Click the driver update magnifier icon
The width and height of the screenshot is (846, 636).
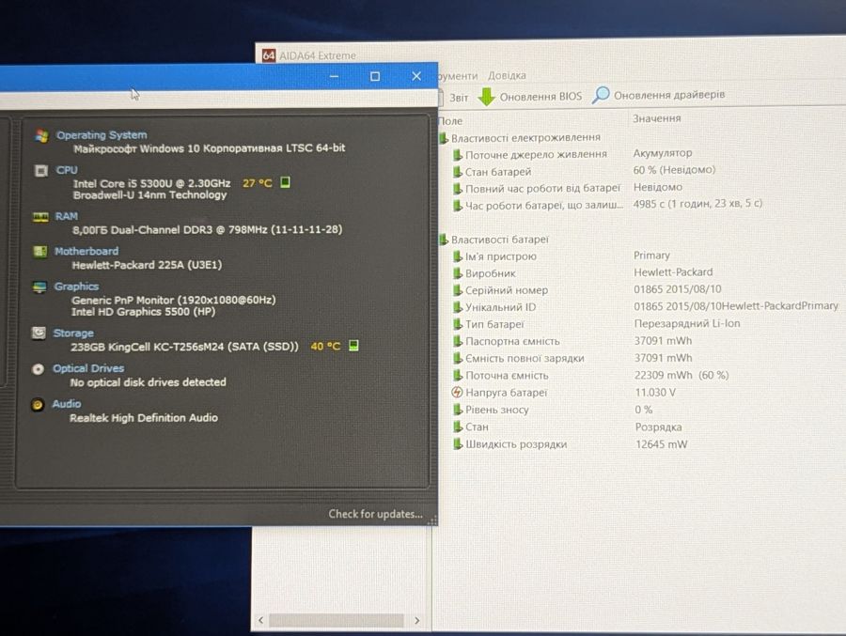pos(601,95)
